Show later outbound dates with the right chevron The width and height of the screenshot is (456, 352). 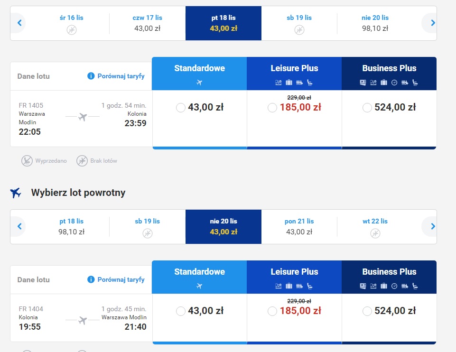tap(433, 23)
